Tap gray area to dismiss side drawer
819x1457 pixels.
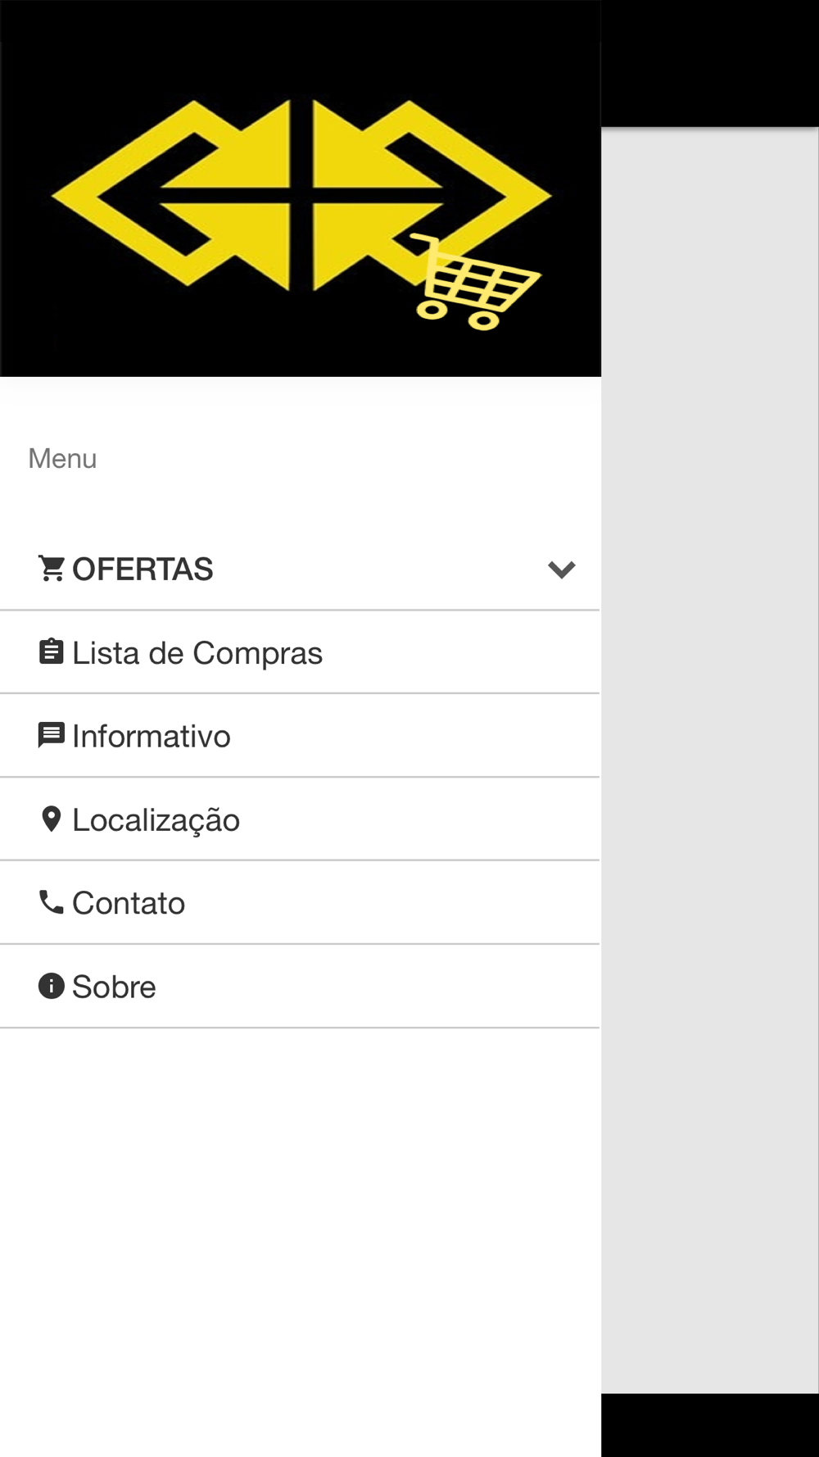pyautogui.click(x=710, y=760)
